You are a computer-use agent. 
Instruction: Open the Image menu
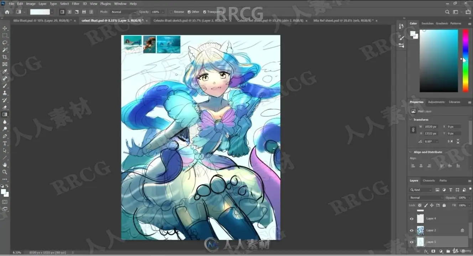click(x=31, y=4)
